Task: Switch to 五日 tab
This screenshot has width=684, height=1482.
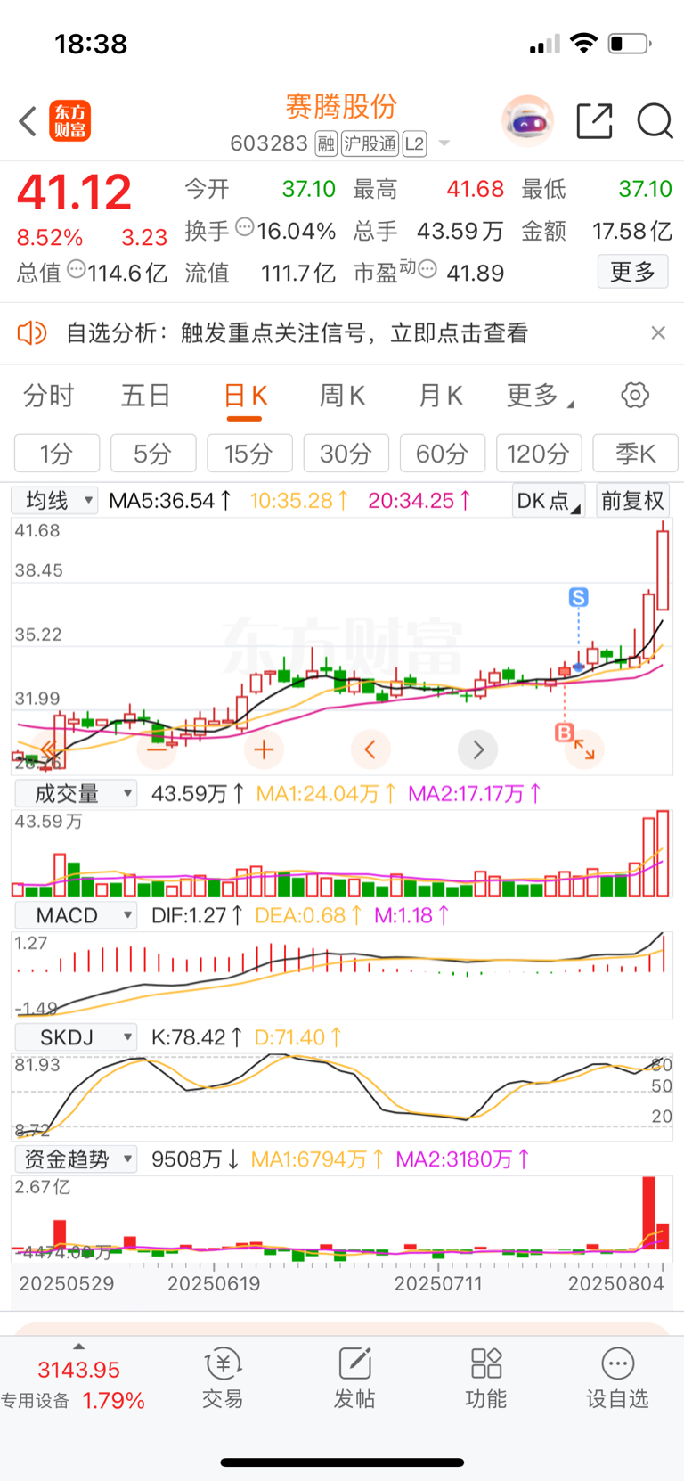Action: click(145, 395)
